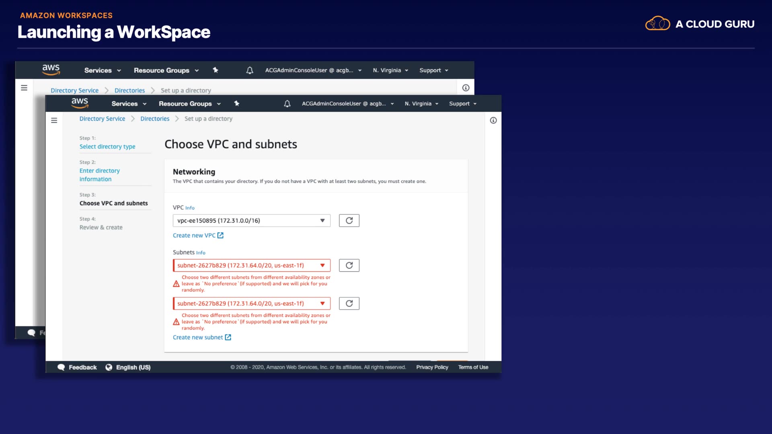The width and height of the screenshot is (772, 434).
Task: Toggle the hamburger side menu in front console
Action: [x=54, y=121]
